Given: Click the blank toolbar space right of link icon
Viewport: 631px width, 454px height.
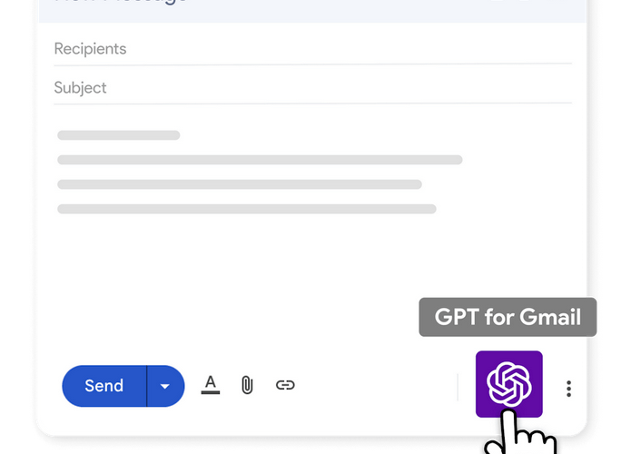Looking at the screenshot, I should click(x=372, y=386).
